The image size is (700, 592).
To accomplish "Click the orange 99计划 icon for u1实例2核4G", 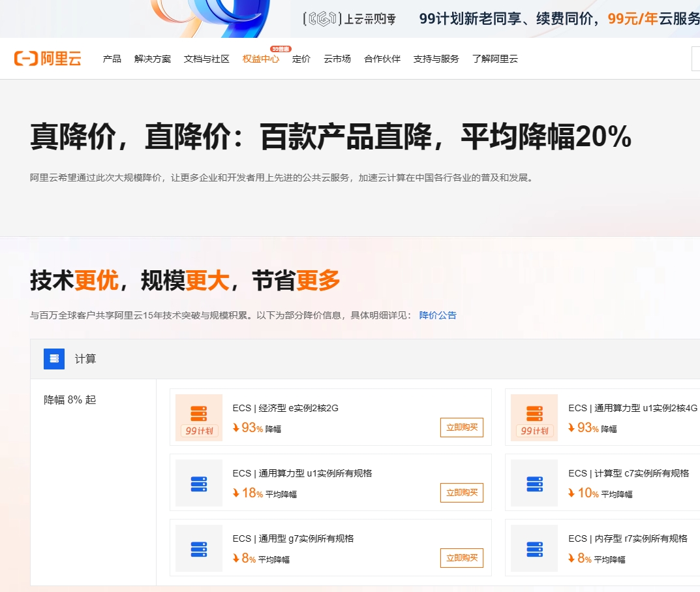I will tap(534, 417).
